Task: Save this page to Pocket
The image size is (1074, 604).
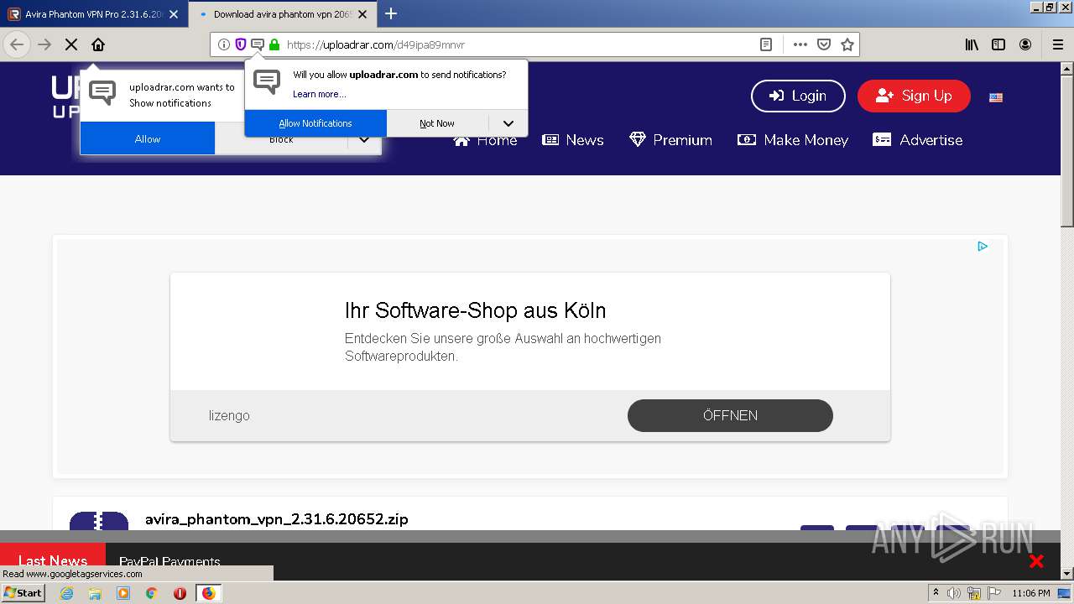Action: 824,44
